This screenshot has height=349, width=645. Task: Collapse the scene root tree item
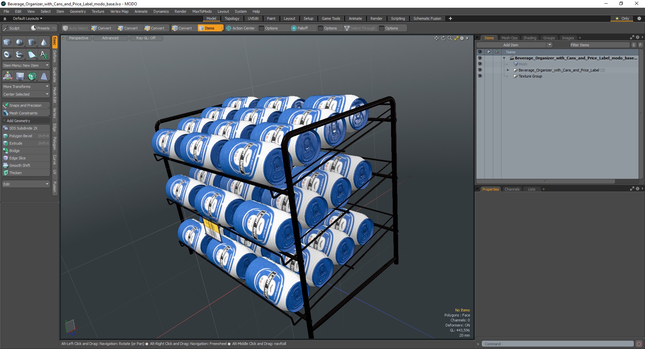[504, 58]
